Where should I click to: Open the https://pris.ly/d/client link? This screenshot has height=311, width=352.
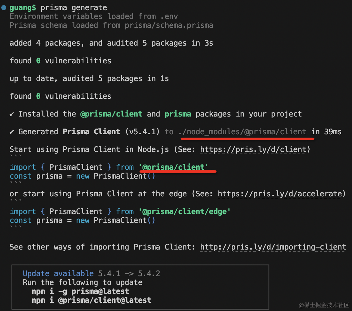pyautogui.click(x=253, y=149)
